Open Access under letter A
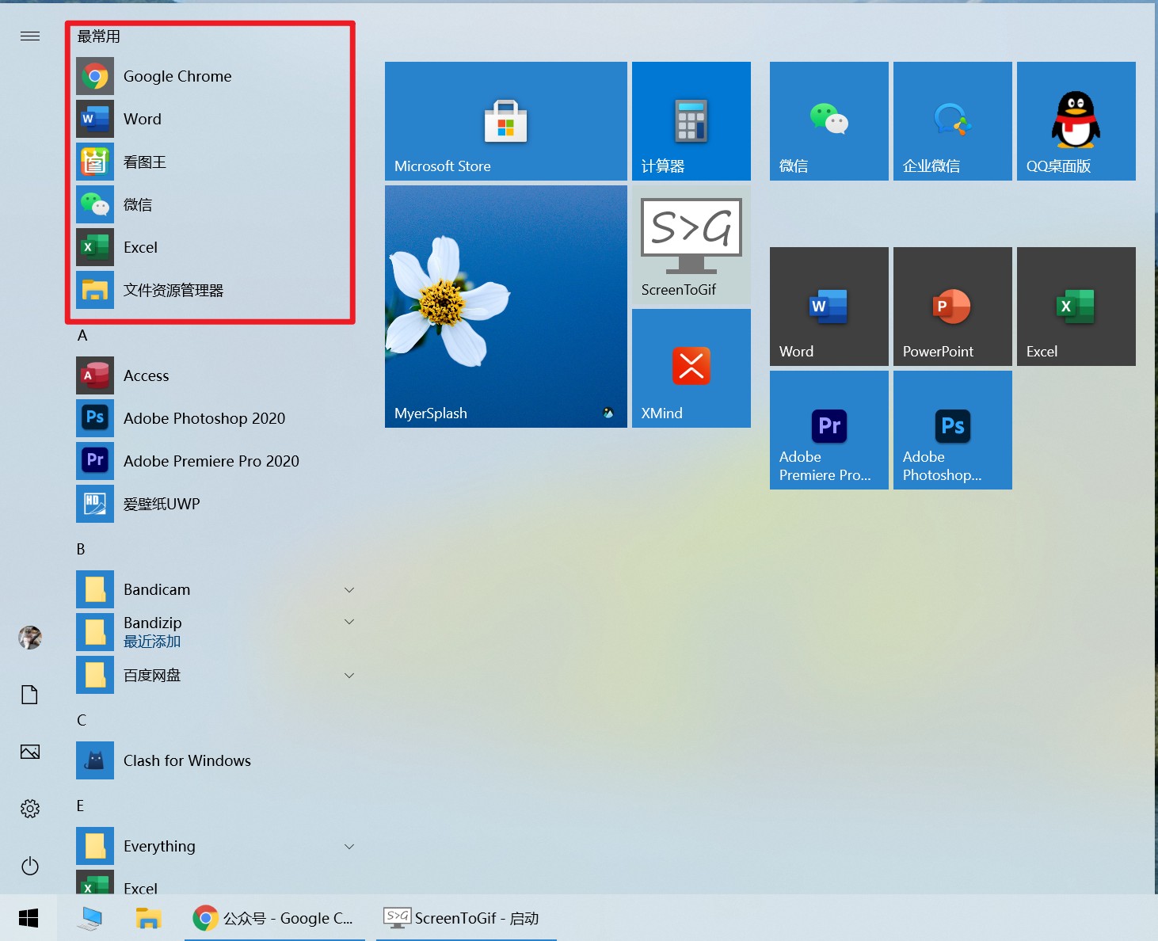Screen dimensions: 1158x941 [214, 375]
